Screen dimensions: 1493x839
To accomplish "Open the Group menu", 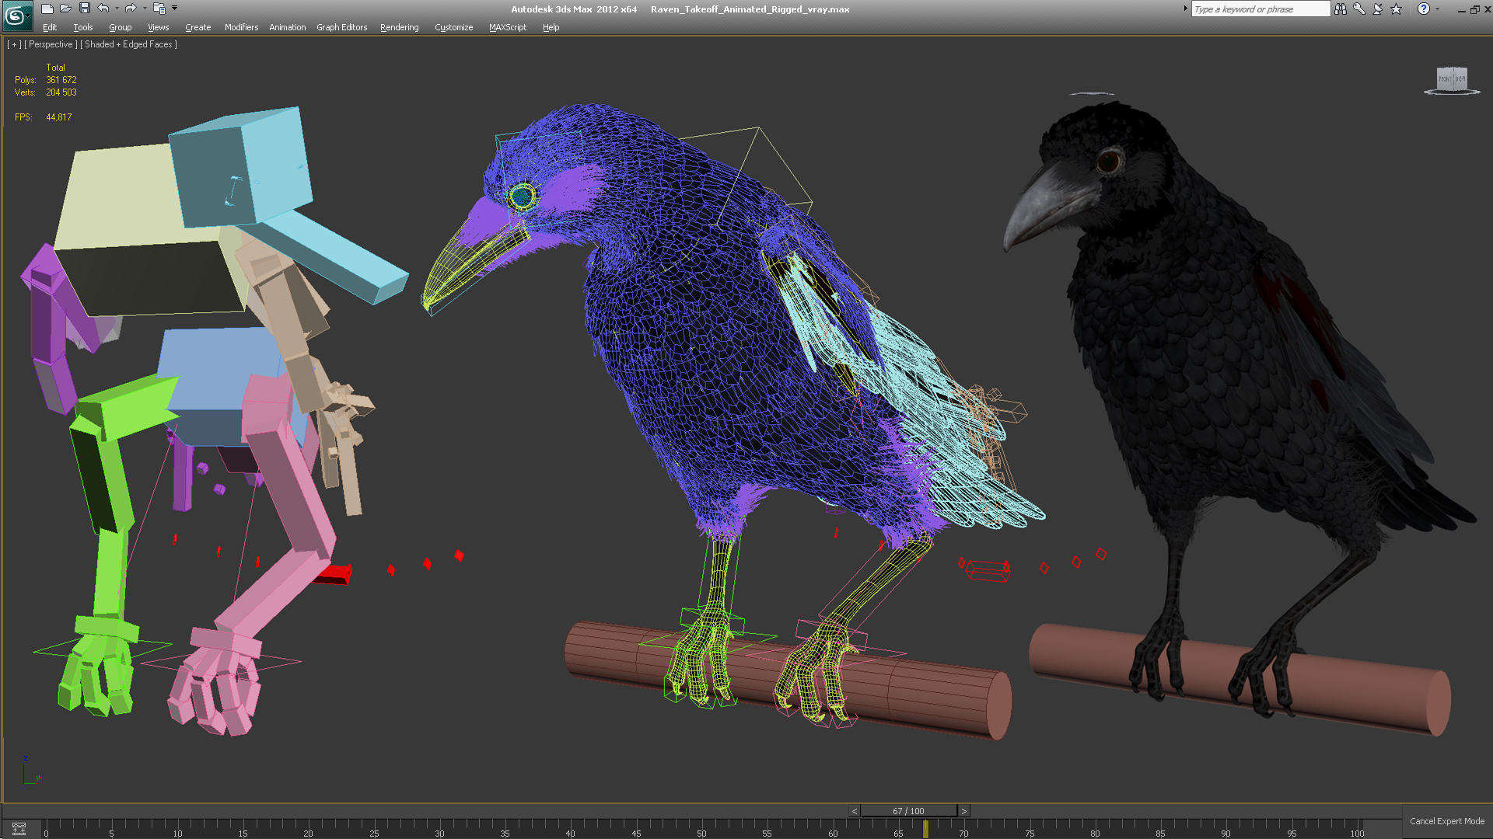I will (x=120, y=27).
